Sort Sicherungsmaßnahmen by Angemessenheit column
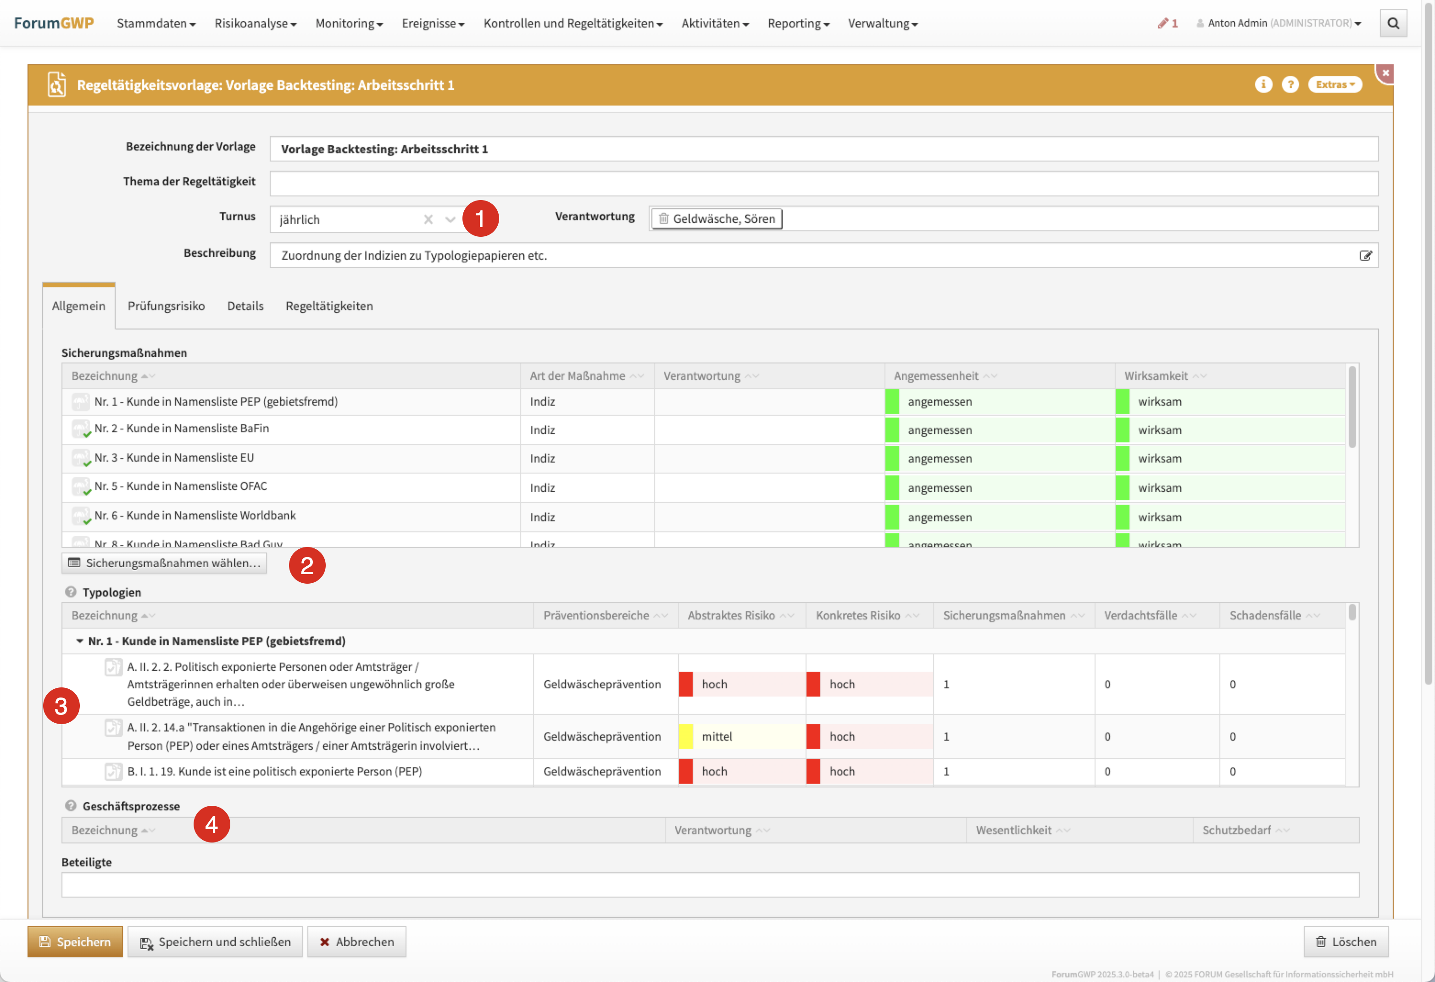 (x=936, y=376)
